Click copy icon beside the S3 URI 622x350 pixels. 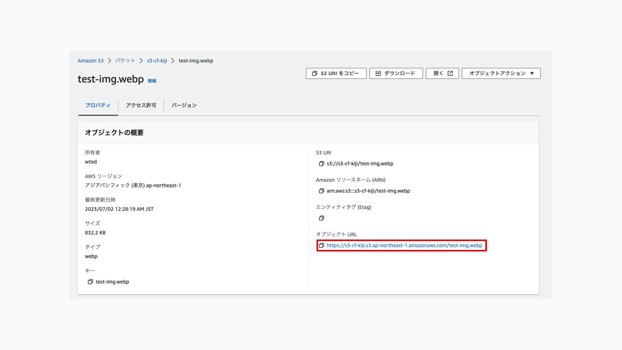(x=321, y=164)
